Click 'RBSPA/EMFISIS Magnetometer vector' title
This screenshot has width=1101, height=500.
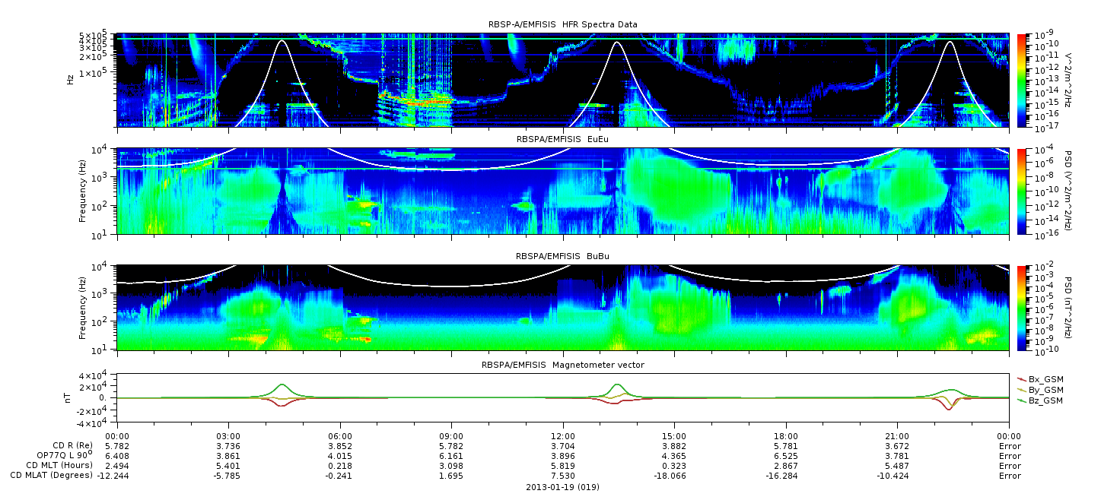563,365
